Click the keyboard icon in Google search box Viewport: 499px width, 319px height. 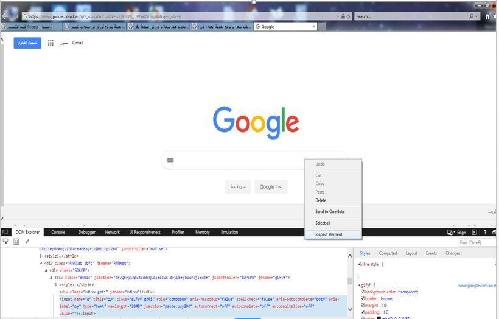170,160
